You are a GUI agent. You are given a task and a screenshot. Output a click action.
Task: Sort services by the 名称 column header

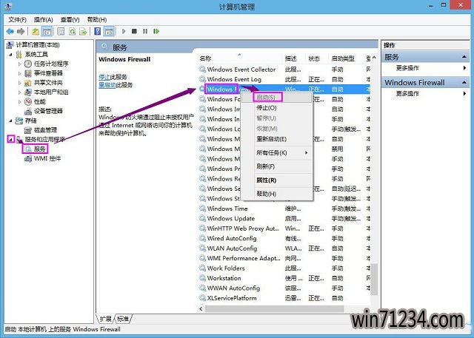point(241,58)
